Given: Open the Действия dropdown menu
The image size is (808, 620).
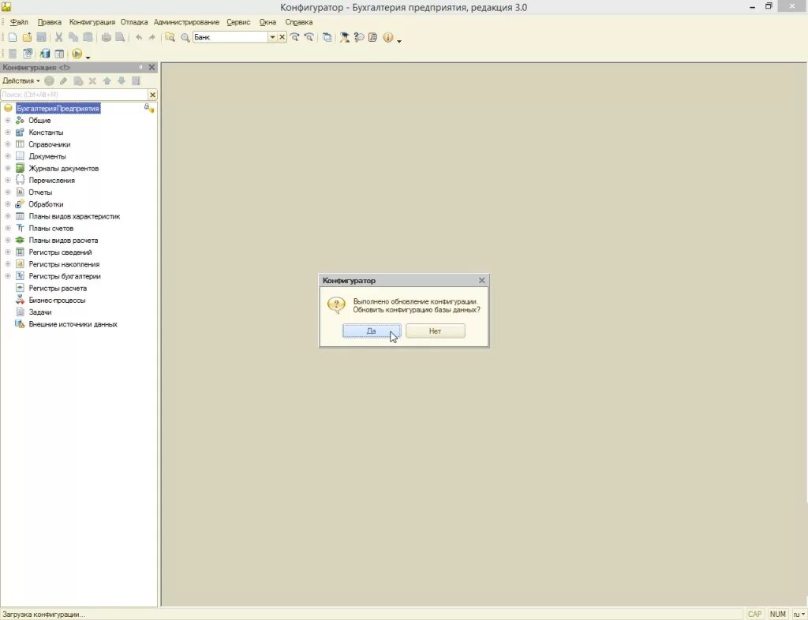Looking at the screenshot, I should (21, 80).
